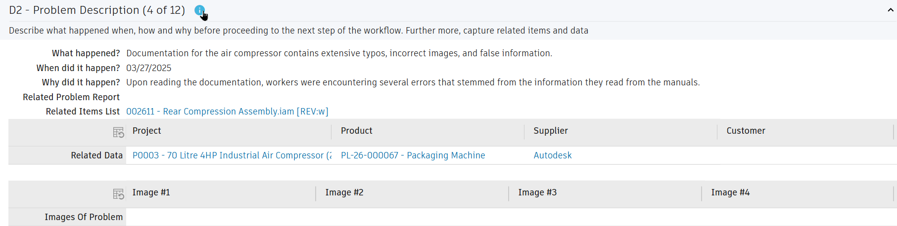Collapse the D2 Problem Description section
This screenshot has height=226, width=897.
[x=891, y=10]
